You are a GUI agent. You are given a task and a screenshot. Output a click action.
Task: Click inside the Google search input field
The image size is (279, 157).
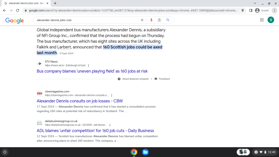(x=87, y=20)
